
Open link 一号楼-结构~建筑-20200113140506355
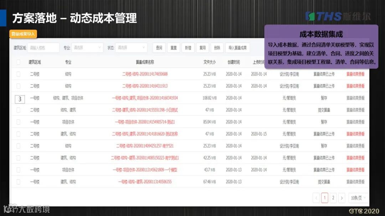pos(145,182)
